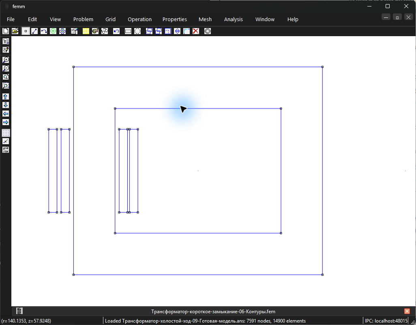
Task: Expand the Properties menu
Action: pos(175,19)
